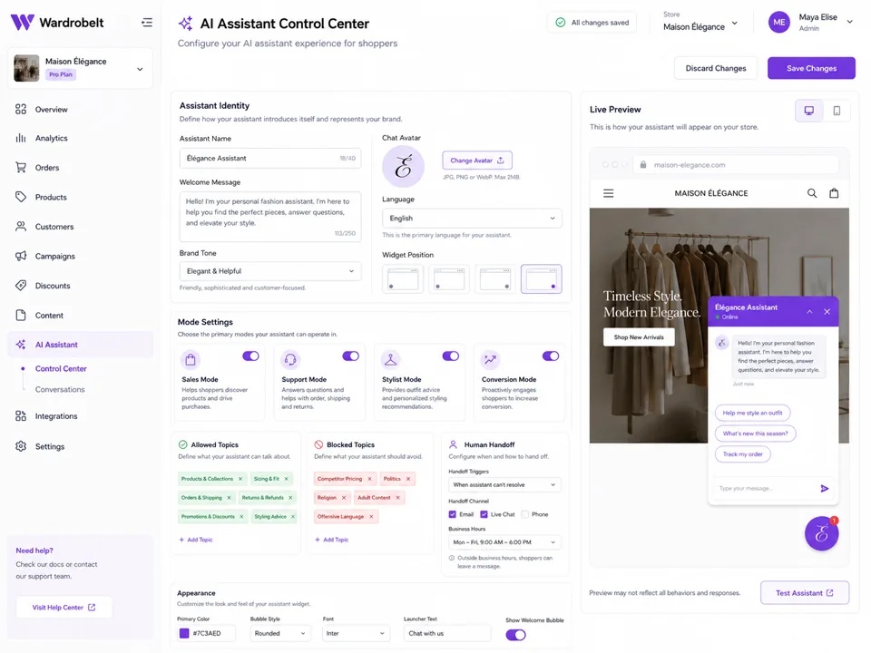Click the Conversion Mode trend icon
The height and width of the screenshot is (653, 871).
tap(491, 360)
